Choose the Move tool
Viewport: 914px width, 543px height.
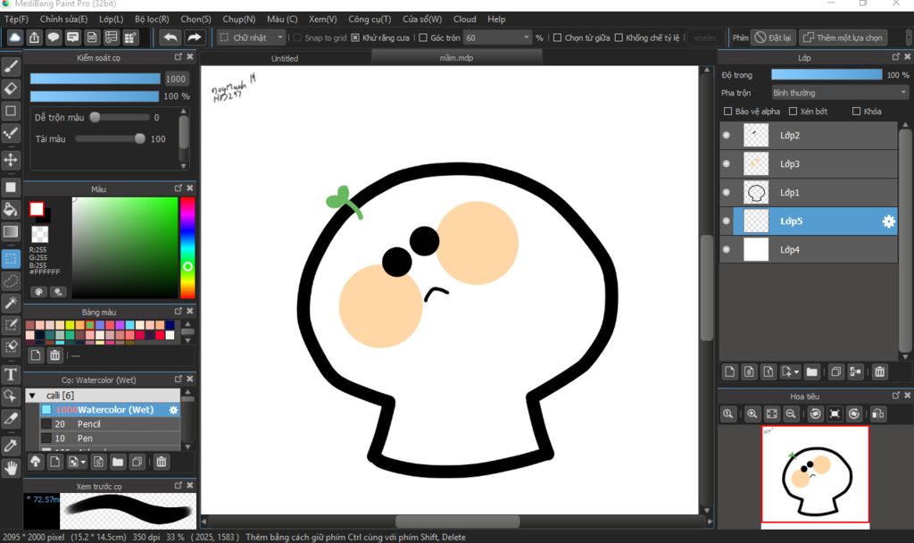11,160
